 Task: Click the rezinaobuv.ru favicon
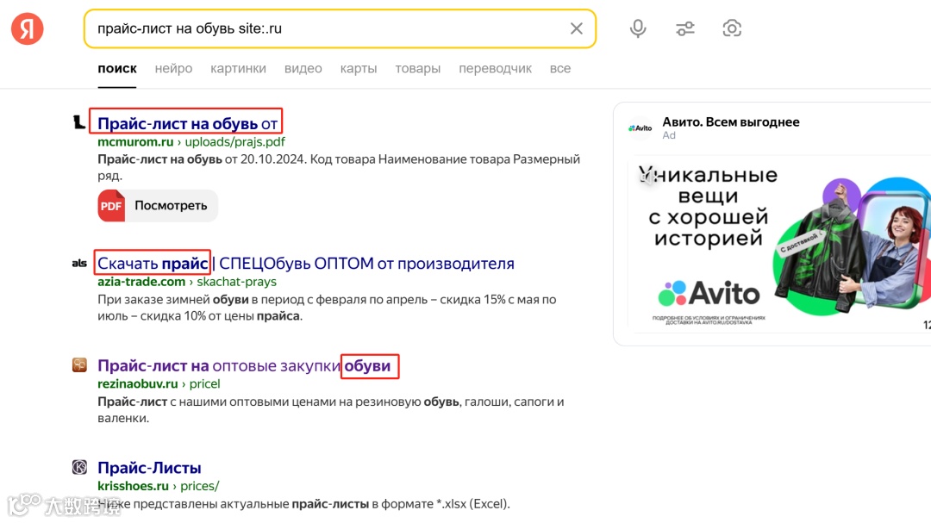pos(79,364)
